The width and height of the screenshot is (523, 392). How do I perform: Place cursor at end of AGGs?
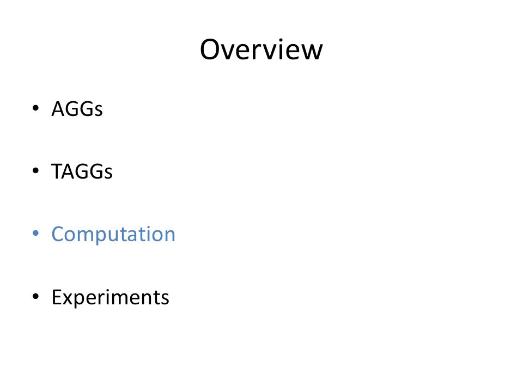pos(103,109)
